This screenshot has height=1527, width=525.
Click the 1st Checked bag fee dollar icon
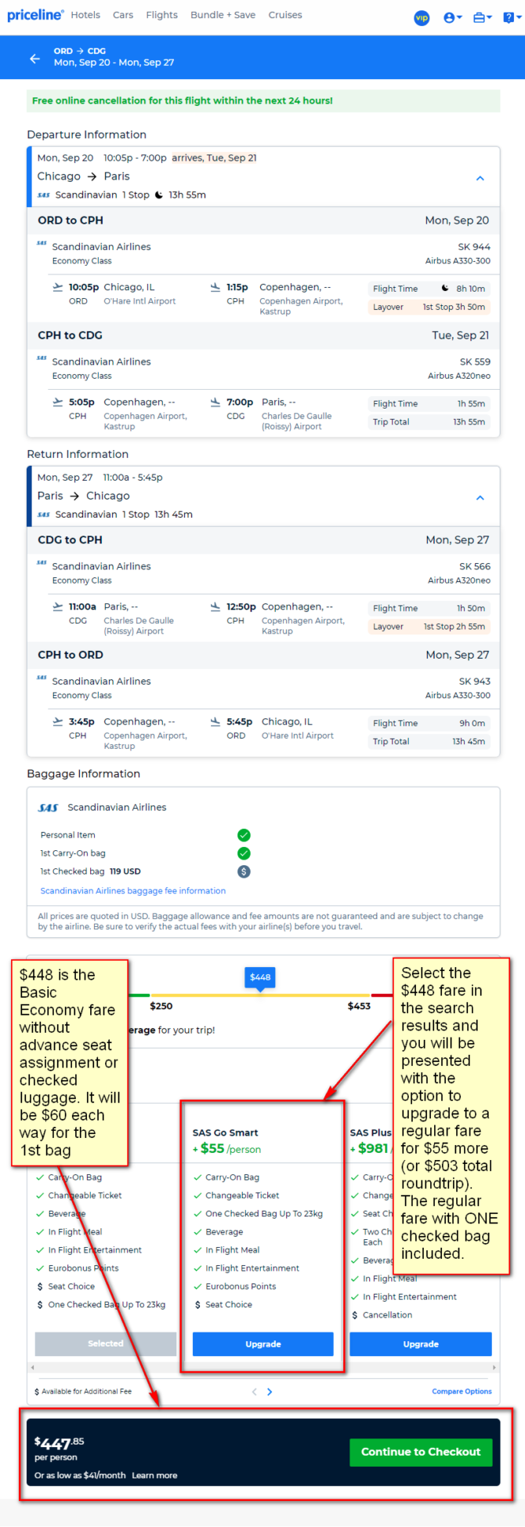[244, 871]
